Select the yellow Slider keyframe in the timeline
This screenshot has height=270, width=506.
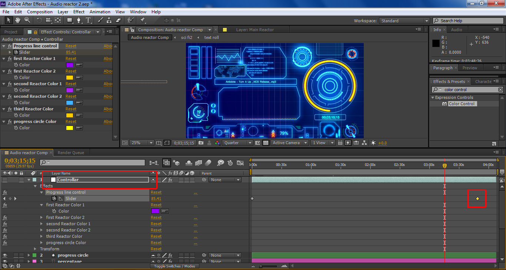[x=477, y=199]
